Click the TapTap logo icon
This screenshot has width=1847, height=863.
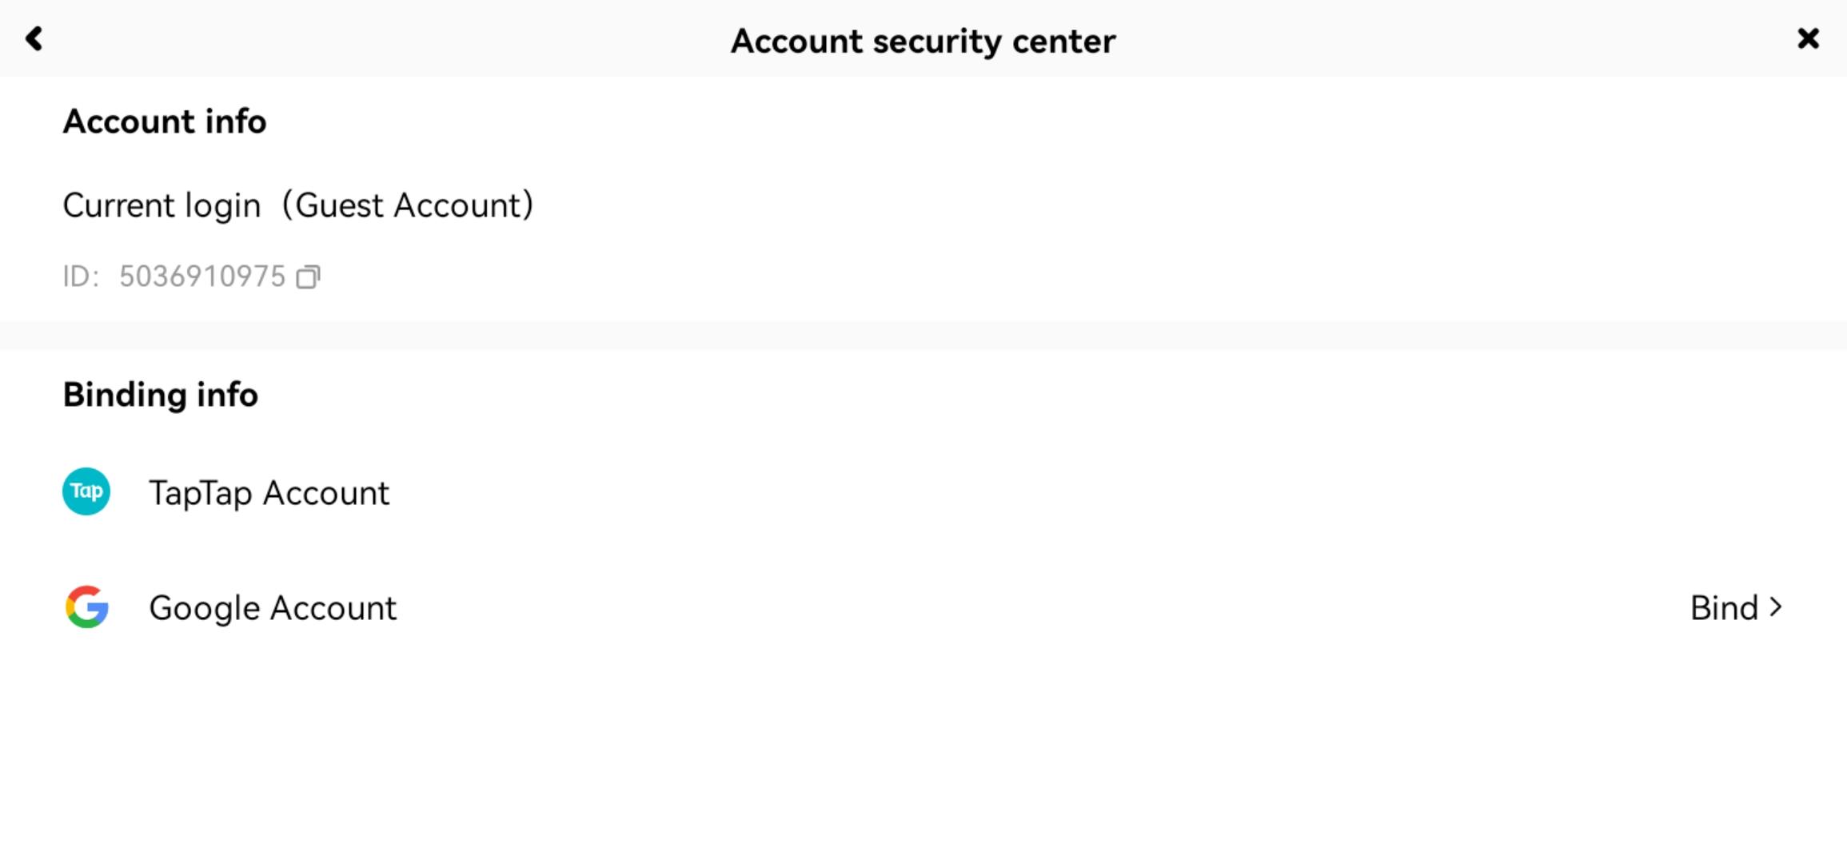coord(86,491)
